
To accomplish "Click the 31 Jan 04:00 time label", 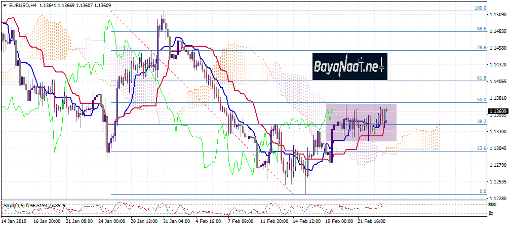I will tap(176, 221).
